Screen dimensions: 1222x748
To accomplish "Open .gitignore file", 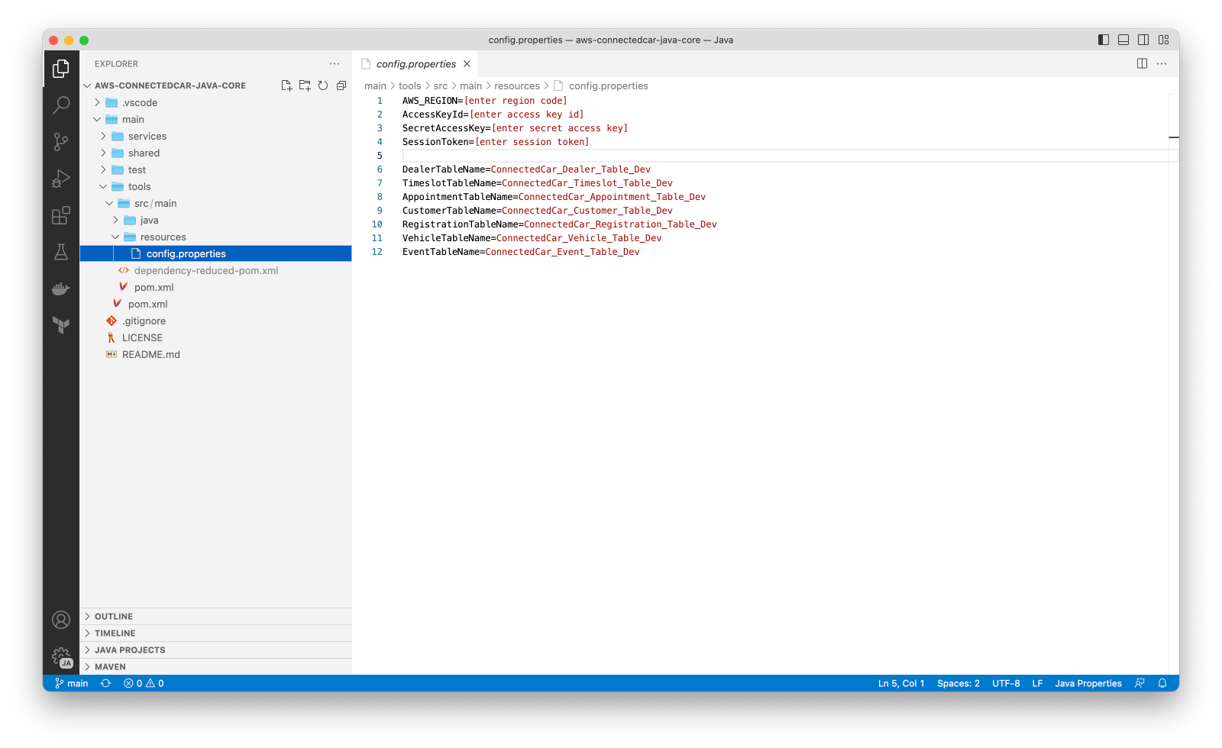I will pyautogui.click(x=215, y=321).
